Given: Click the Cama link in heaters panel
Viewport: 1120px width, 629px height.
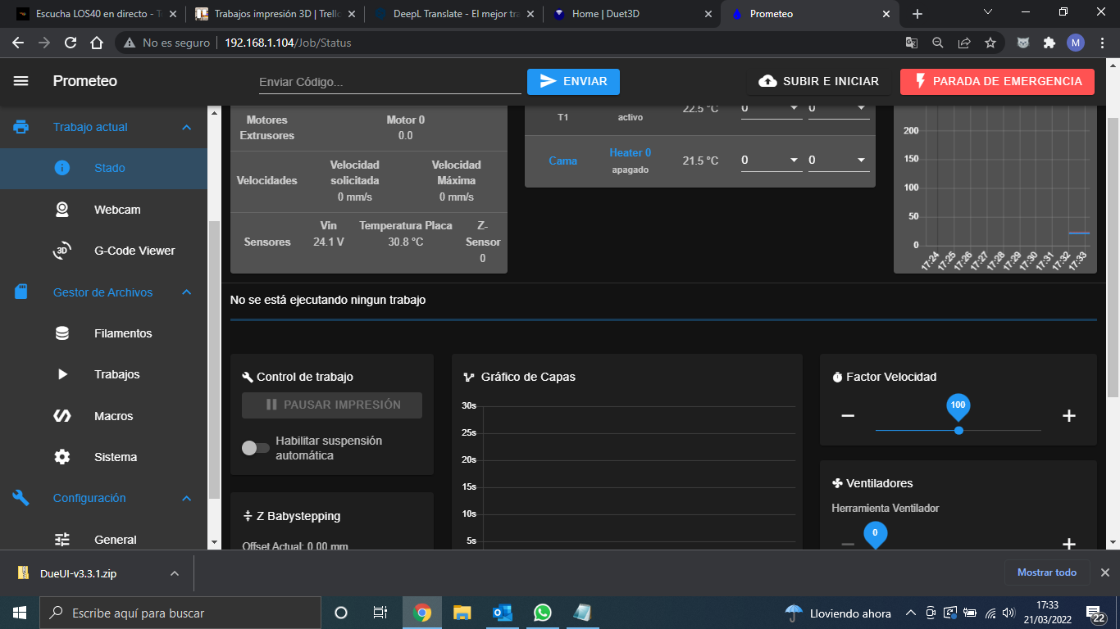Looking at the screenshot, I should [562, 161].
